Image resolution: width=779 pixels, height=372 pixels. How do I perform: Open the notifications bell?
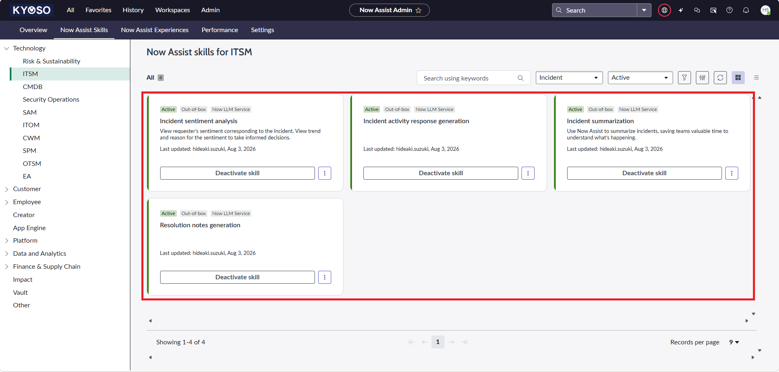pyautogui.click(x=746, y=10)
